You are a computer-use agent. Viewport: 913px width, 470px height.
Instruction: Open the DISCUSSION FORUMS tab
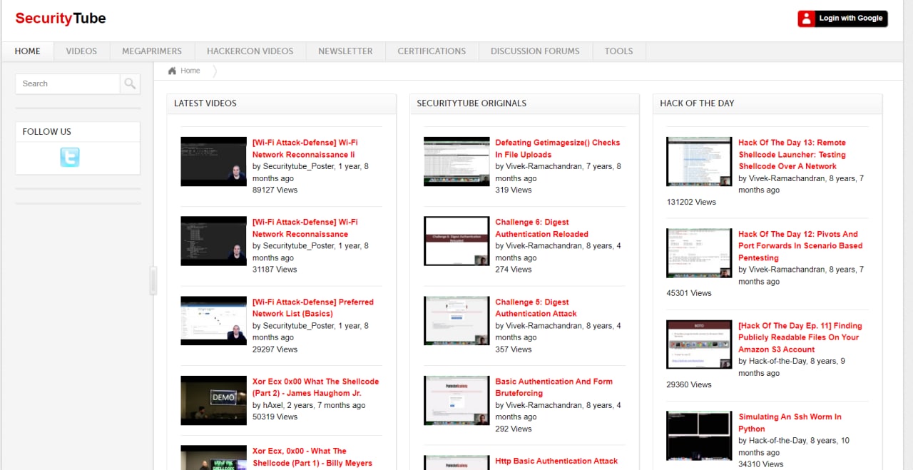[x=535, y=51]
